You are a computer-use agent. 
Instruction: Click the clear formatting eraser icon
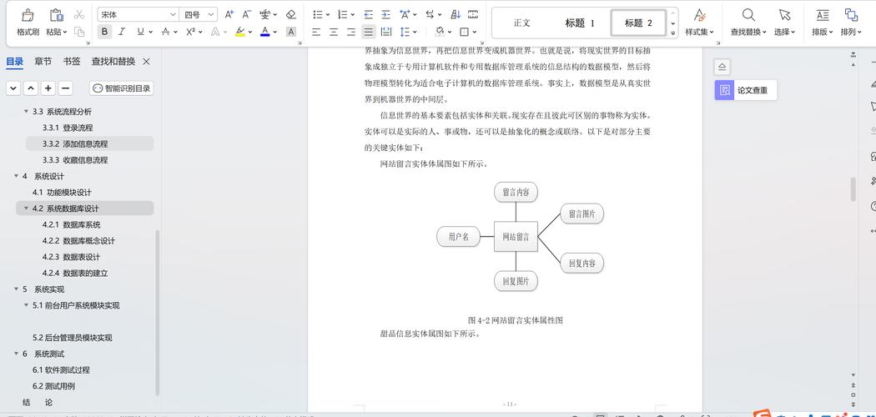pos(290,14)
